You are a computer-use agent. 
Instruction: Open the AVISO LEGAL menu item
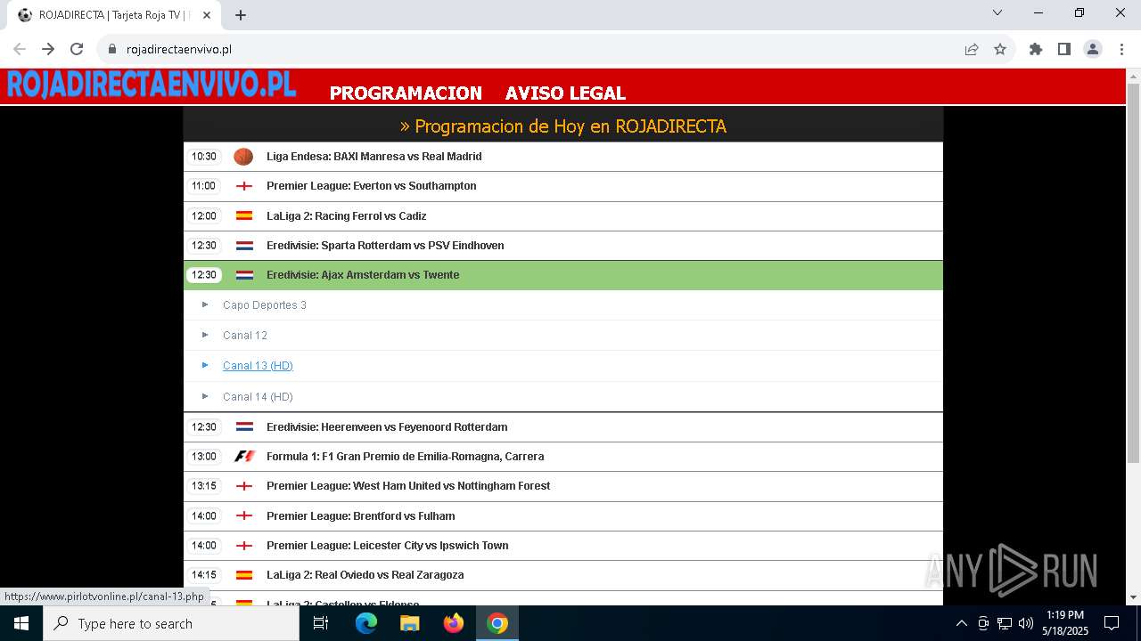click(565, 93)
